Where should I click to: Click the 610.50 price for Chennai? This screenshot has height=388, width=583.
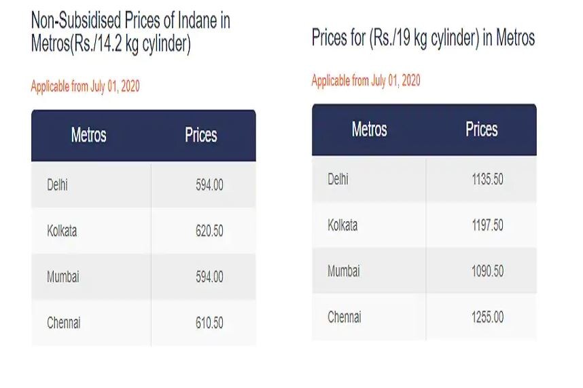click(x=209, y=323)
